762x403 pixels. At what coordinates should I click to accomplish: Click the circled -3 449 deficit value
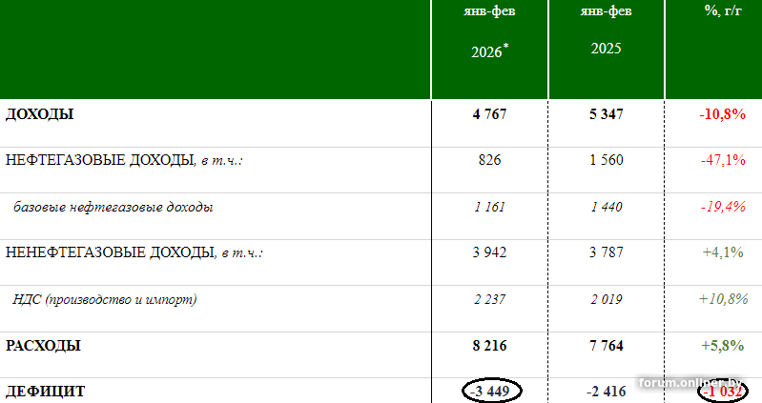pos(492,391)
